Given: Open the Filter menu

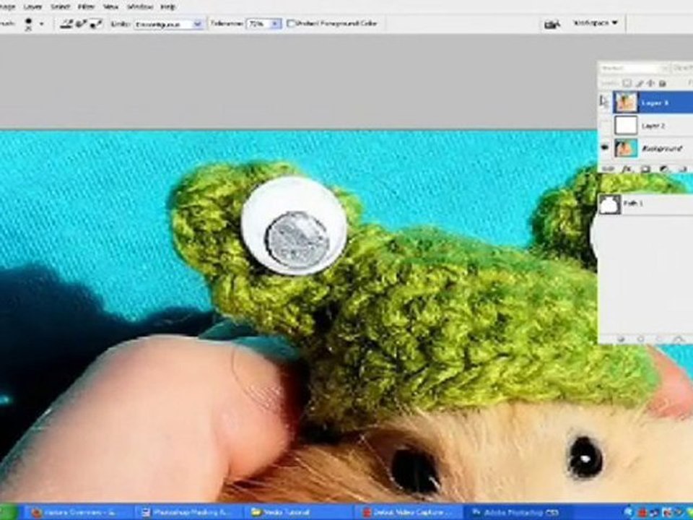Looking at the screenshot, I should point(86,6).
